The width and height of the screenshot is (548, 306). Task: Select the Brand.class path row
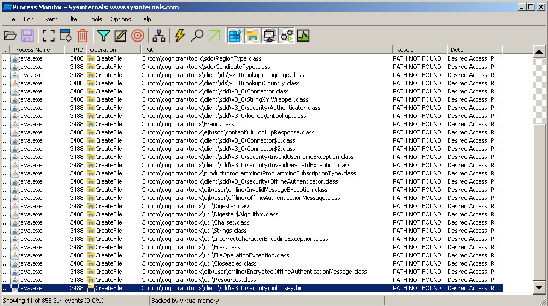pyautogui.click(x=252, y=124)
